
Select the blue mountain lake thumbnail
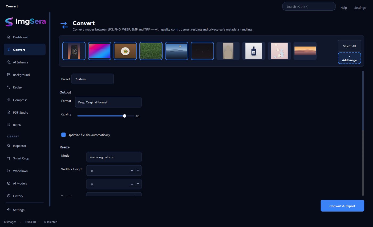(x=177, y=51)
